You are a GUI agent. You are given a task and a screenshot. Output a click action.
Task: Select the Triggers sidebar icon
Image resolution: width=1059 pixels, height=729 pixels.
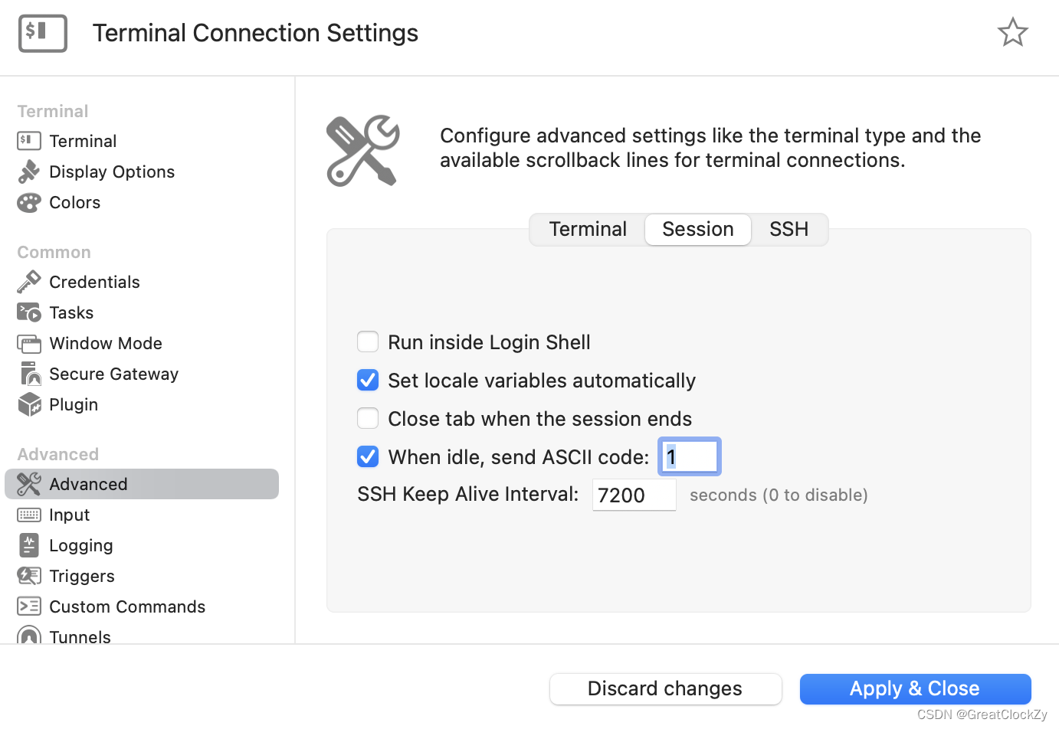point(29,576)
